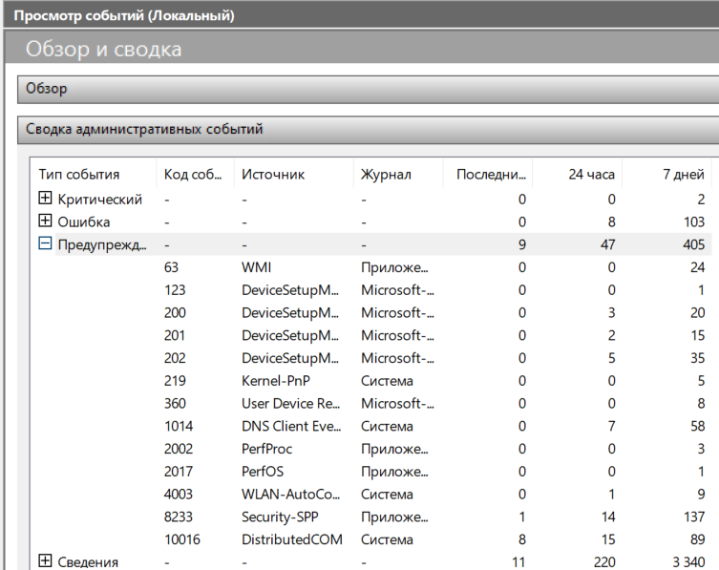
Task: Expand the Критический event type row
Action: click(x=45, y=200)
